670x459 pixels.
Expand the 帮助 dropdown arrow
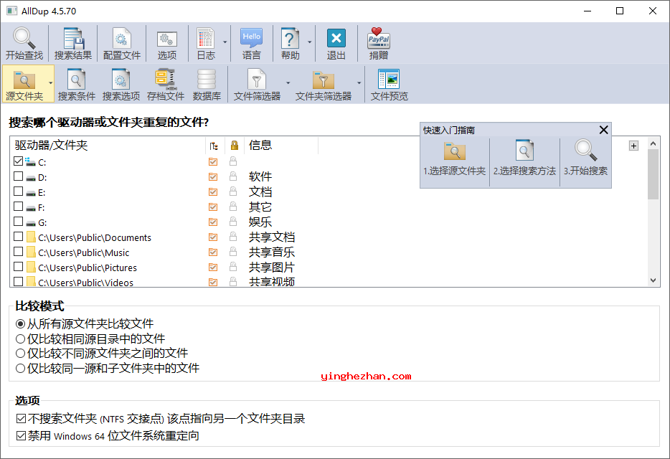pyautogui.click(x=309, y=42)
